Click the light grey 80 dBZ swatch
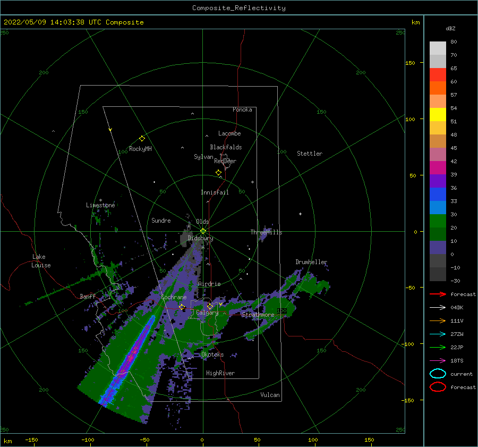Image resolution: width=478 pixels, height=447 pixels. pyautogui.click(x=438, y=48)
